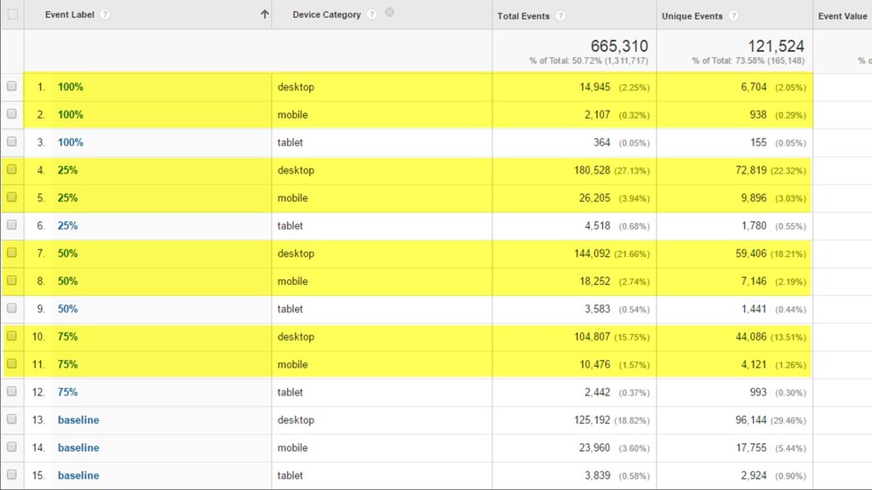Screen dimensions: 872x490
Task: Open the 50% label link in row 7
Action: [x=68, y=254]
